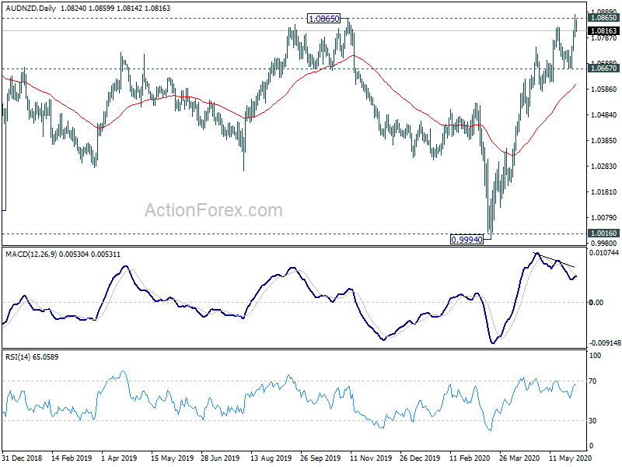Image resolution: width=622 pixels, height=467 pixels.
Task: Click the 1.05860 price axis label
Action: [604, 89]
